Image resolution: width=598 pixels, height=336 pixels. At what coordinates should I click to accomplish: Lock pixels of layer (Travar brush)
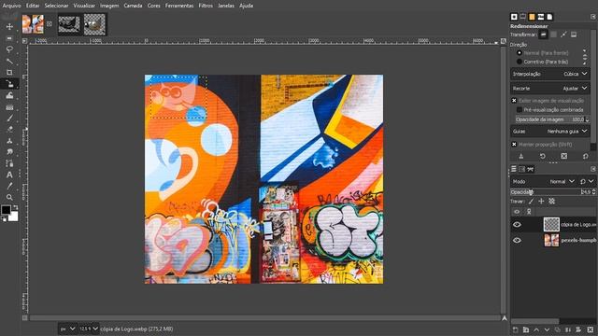pos(531,202)
